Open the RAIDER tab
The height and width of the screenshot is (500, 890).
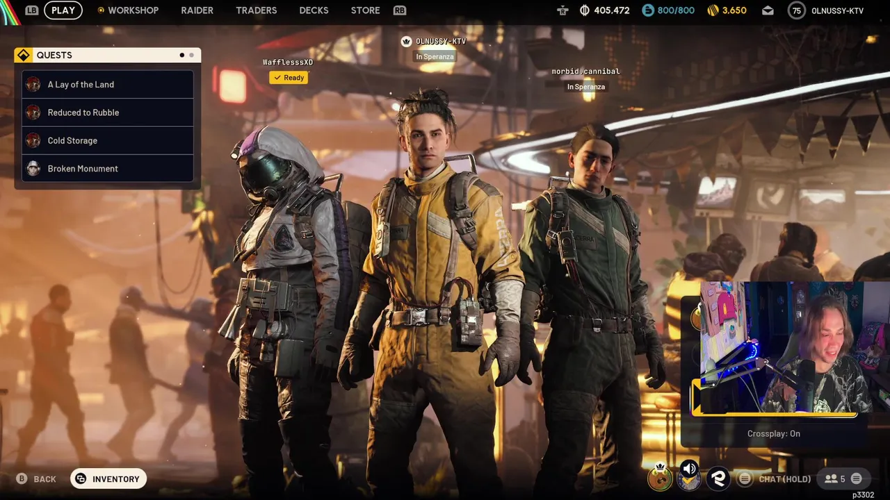point(197,10)
